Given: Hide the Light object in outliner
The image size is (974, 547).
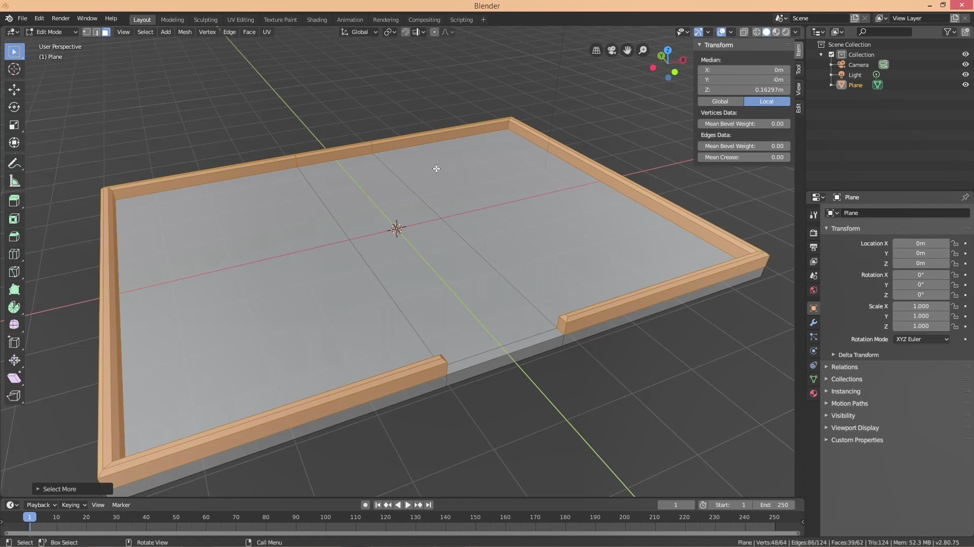Looking at the screenshot, I should 965,75.
